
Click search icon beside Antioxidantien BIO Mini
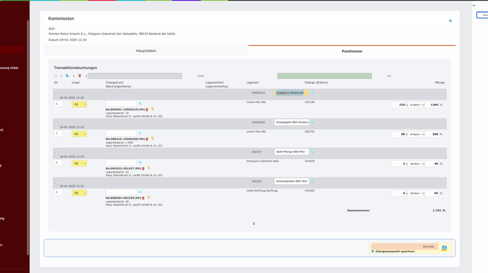pyautogui.click(x=312, y=181)
